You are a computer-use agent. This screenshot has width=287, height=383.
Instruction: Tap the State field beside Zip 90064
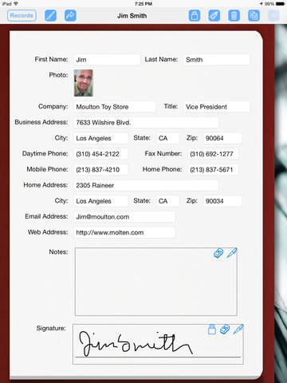pyautogui.click(x=168, y=138)
